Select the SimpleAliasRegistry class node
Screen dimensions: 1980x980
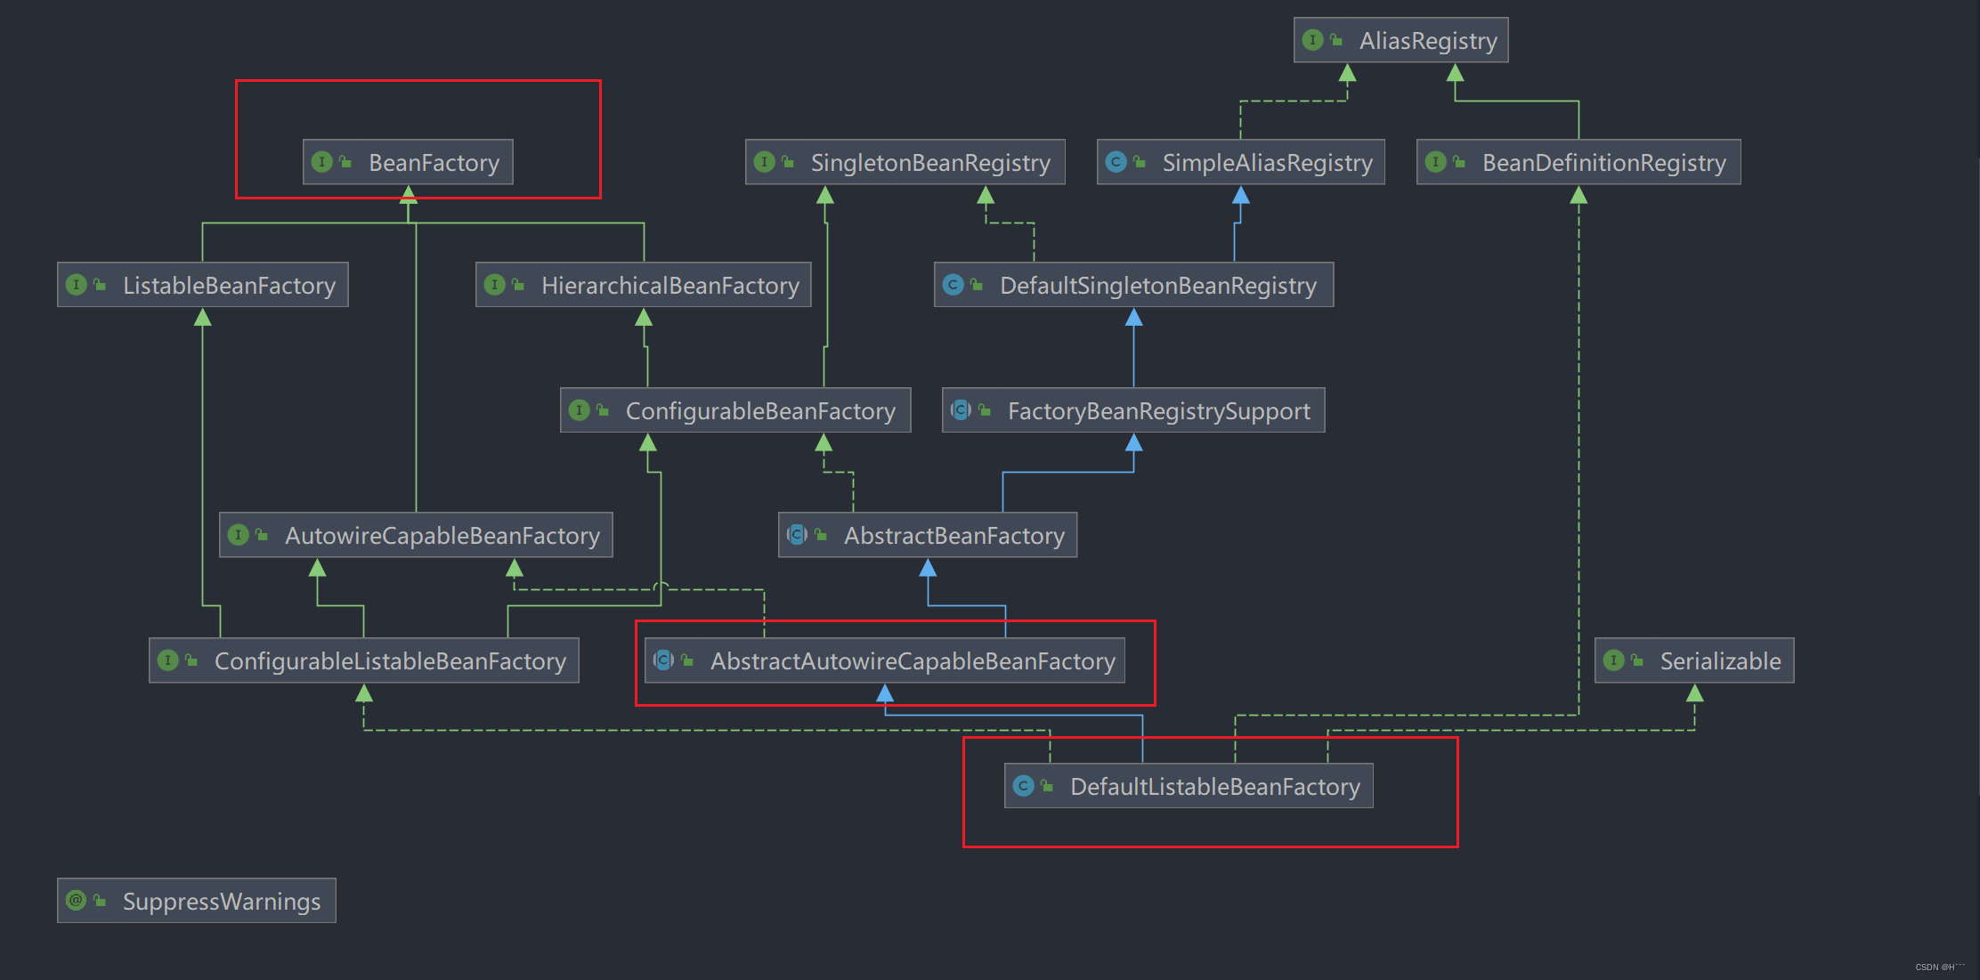pos(1240,162)
